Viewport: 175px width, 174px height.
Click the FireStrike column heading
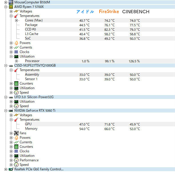coord(109,12)
